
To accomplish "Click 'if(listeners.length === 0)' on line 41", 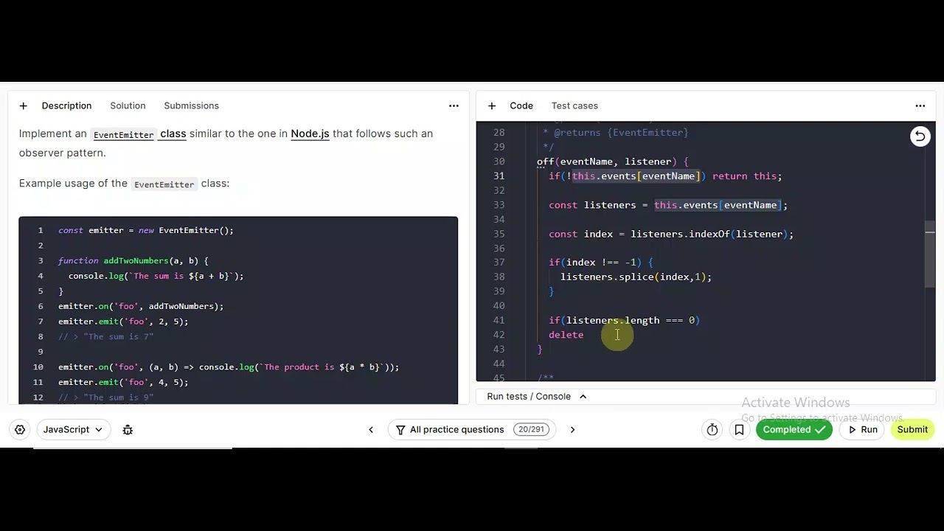I will tap(624, 321).
